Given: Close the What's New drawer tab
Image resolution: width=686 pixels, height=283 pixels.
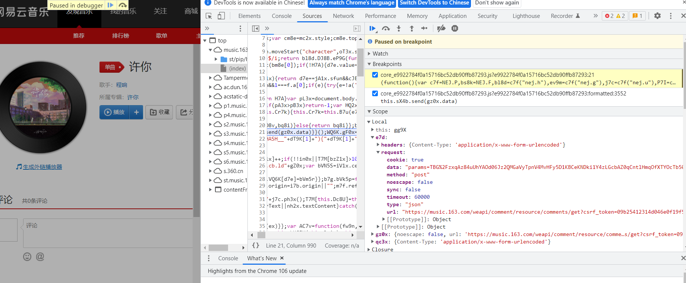Looking at the screenshot, I should pyautogui.click(x=282, y=258).
